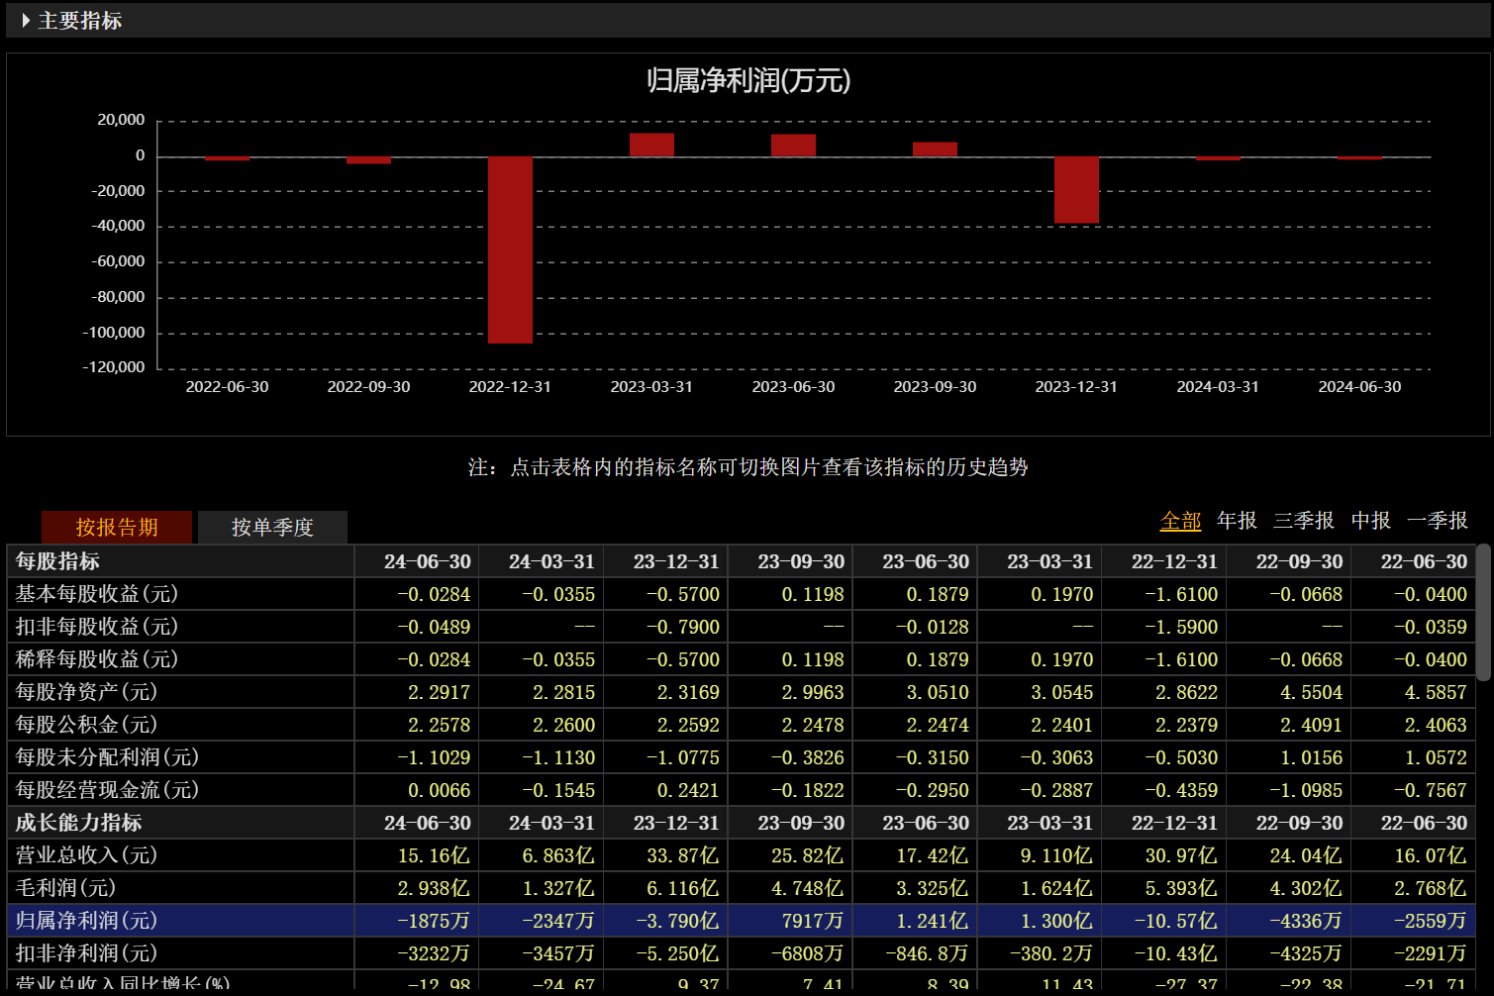Show trend chart for 基本每股收益(元)
This screenshot has height=996, width=1494.
point(97,594)
